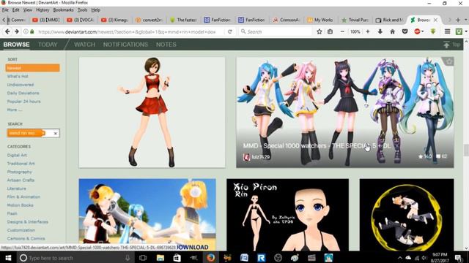Open the Meiko red outfit model thumbnail

pos(152,113)
